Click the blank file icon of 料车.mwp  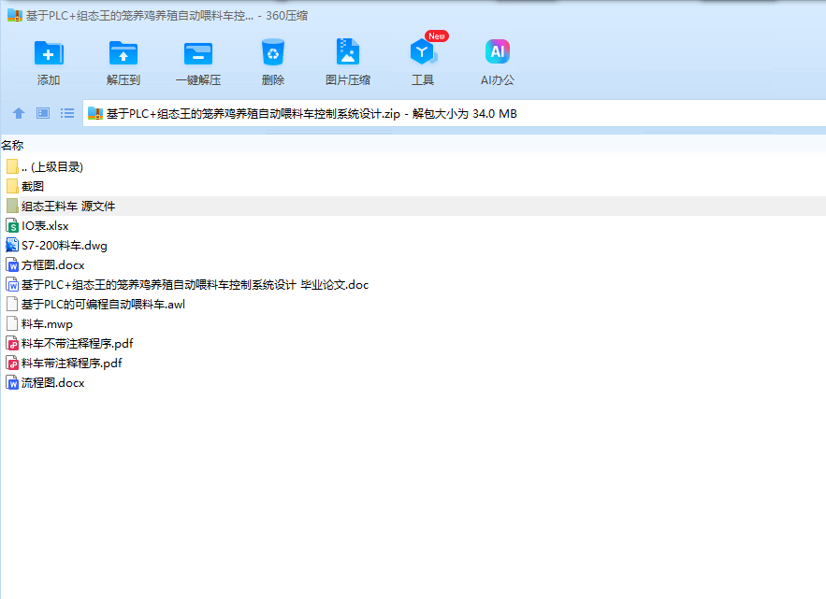pyautogui.click(x=12, y=323)
